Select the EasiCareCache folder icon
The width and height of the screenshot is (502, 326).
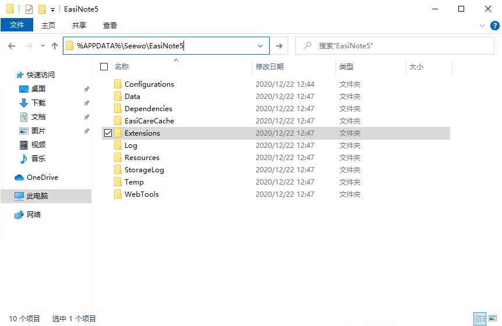pos(118,121)
